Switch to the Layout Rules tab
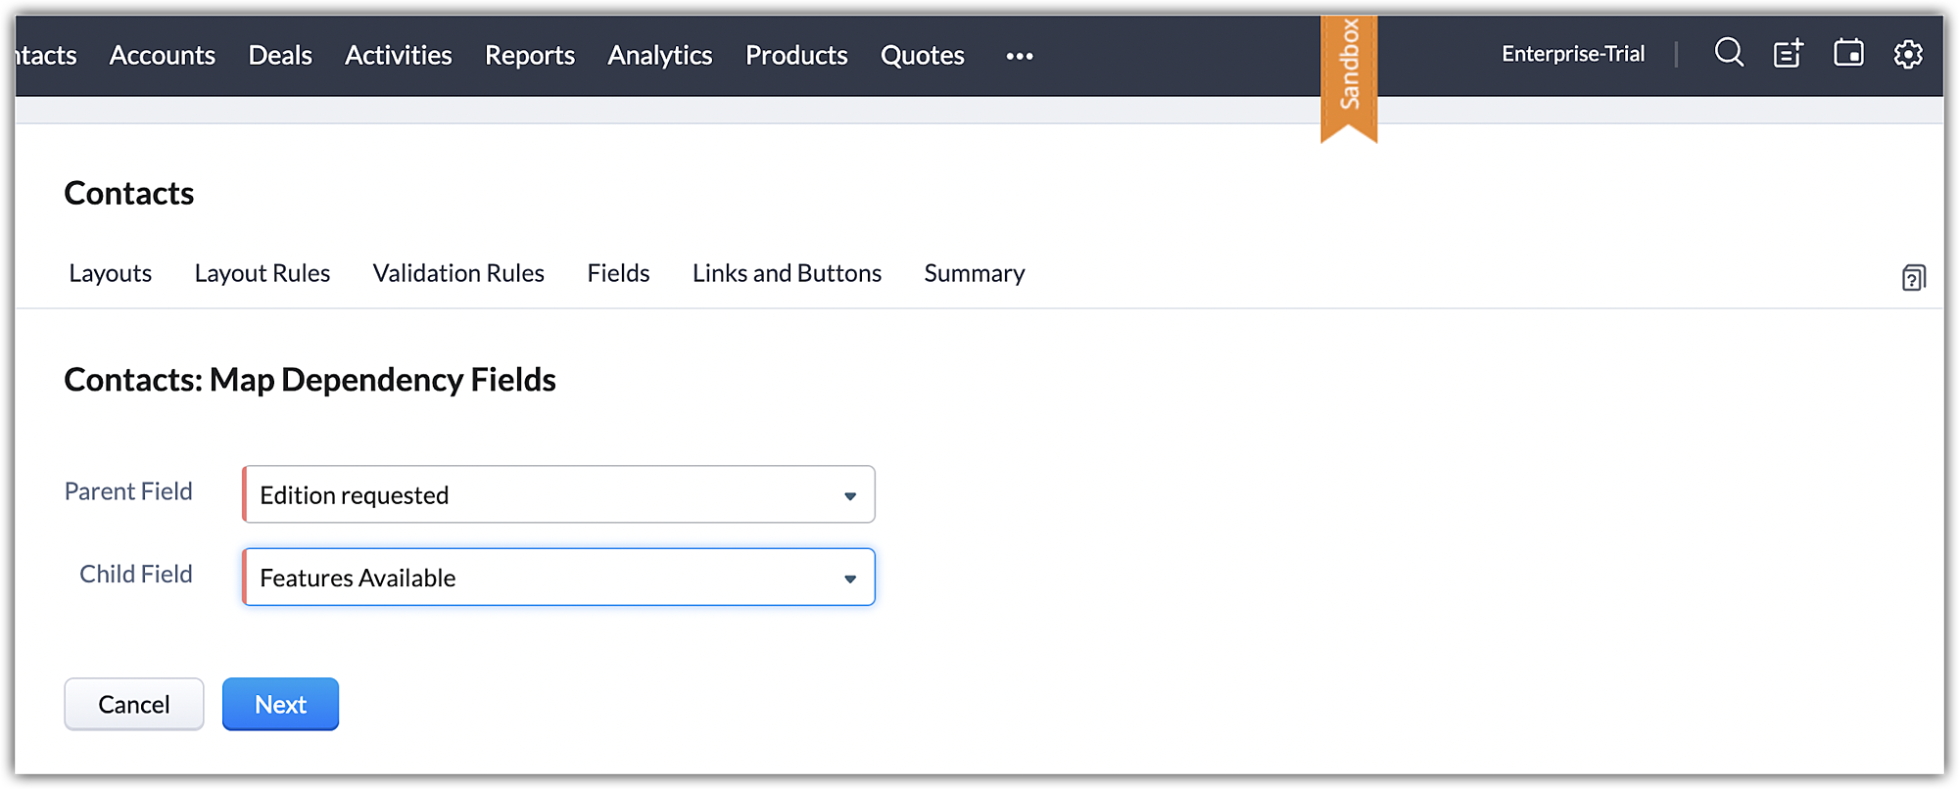 point(262,273)
